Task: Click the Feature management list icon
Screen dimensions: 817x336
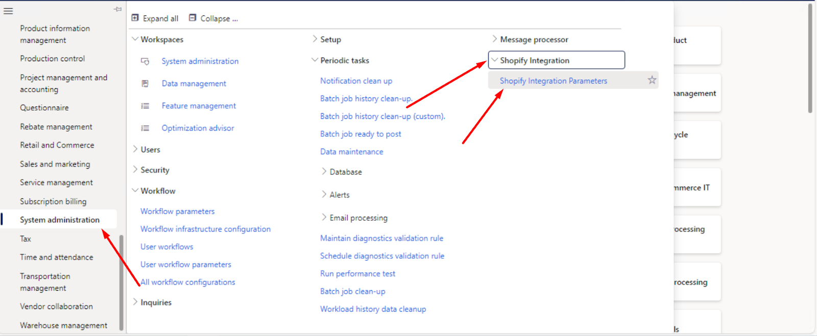Action: pos(145,106)
